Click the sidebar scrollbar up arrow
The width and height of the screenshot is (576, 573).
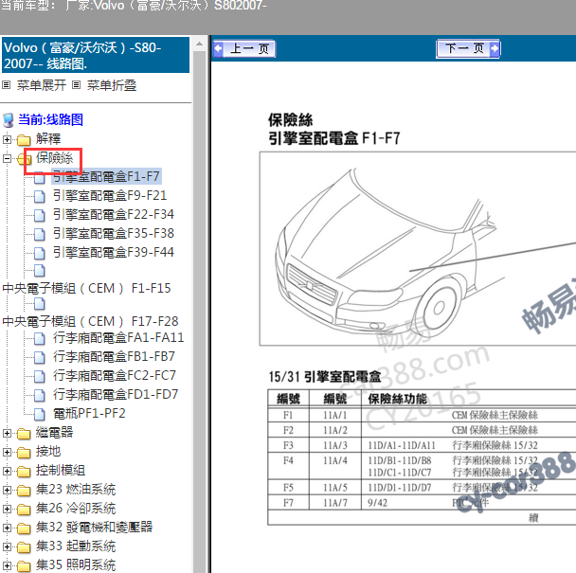coord(199,45)
